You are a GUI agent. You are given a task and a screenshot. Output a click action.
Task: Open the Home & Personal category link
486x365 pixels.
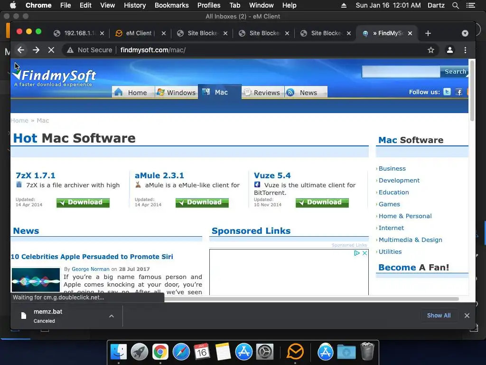tap(405, 216)
